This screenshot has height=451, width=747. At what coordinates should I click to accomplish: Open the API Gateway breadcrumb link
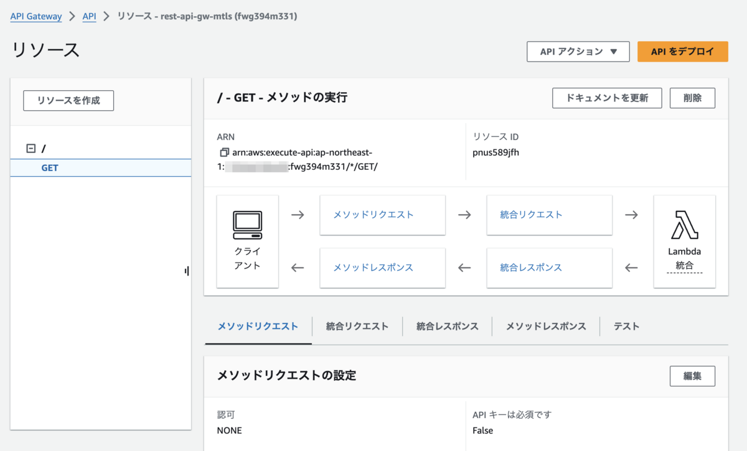[36, 16]
